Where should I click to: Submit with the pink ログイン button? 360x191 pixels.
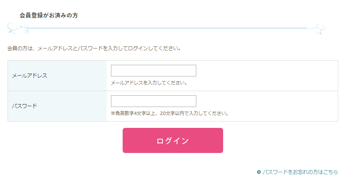pyautogui.click(x=172, y=140)
